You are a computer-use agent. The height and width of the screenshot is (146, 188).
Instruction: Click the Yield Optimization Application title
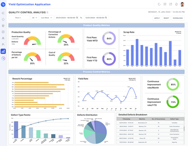tap(29, 5)
